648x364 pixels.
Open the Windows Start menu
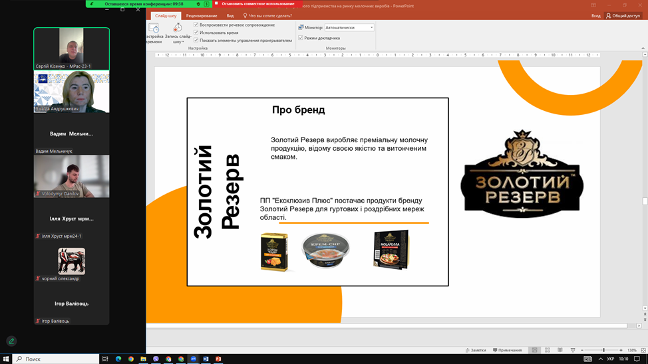(x=6, y=359)
